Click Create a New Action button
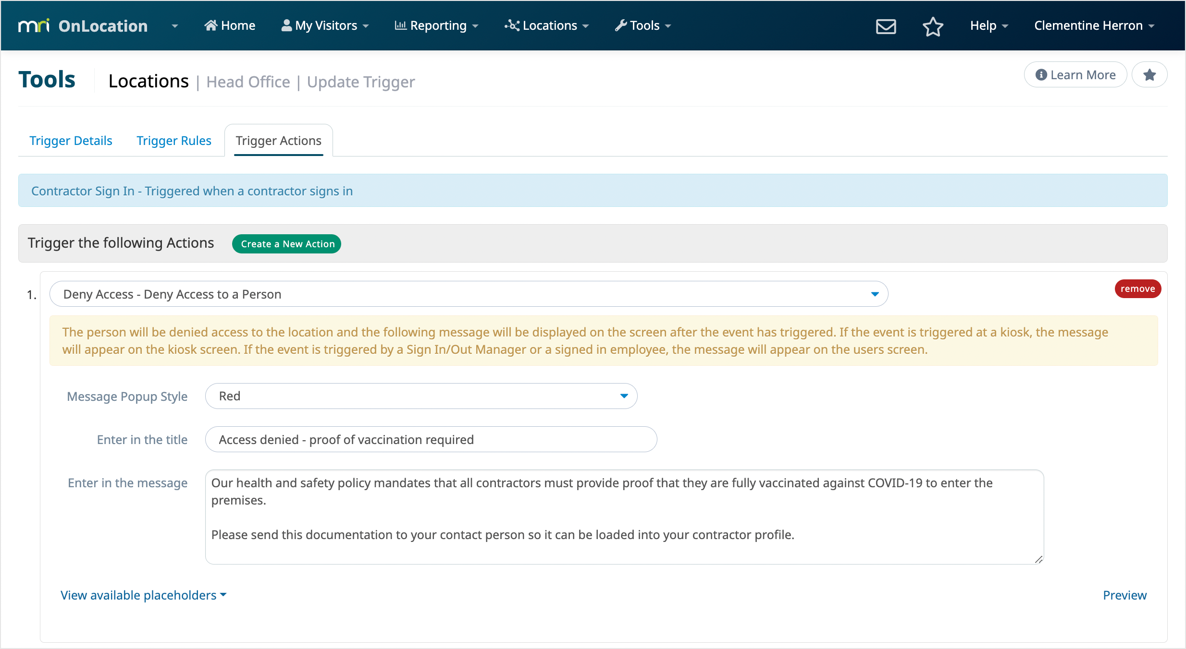The height and width of the screenshot is (649, 1186). [x=287, y=244]
